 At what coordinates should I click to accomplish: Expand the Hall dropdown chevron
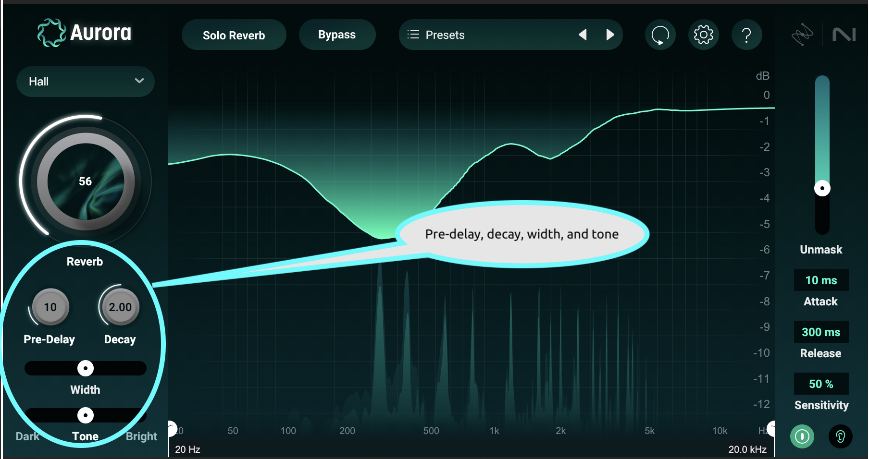pos(139,81)
